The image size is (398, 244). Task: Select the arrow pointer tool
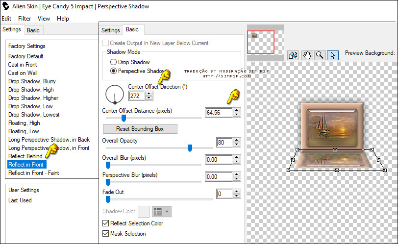coord(332,55)
